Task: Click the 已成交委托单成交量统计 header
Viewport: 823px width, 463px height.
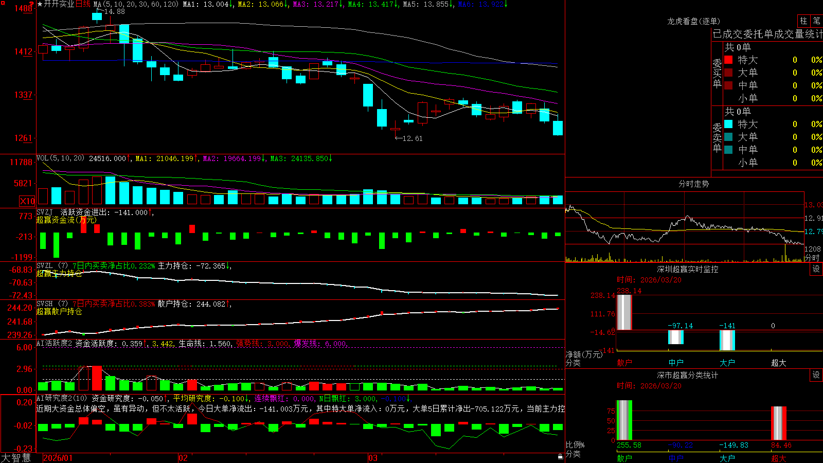Action: (x=767, y=34)
